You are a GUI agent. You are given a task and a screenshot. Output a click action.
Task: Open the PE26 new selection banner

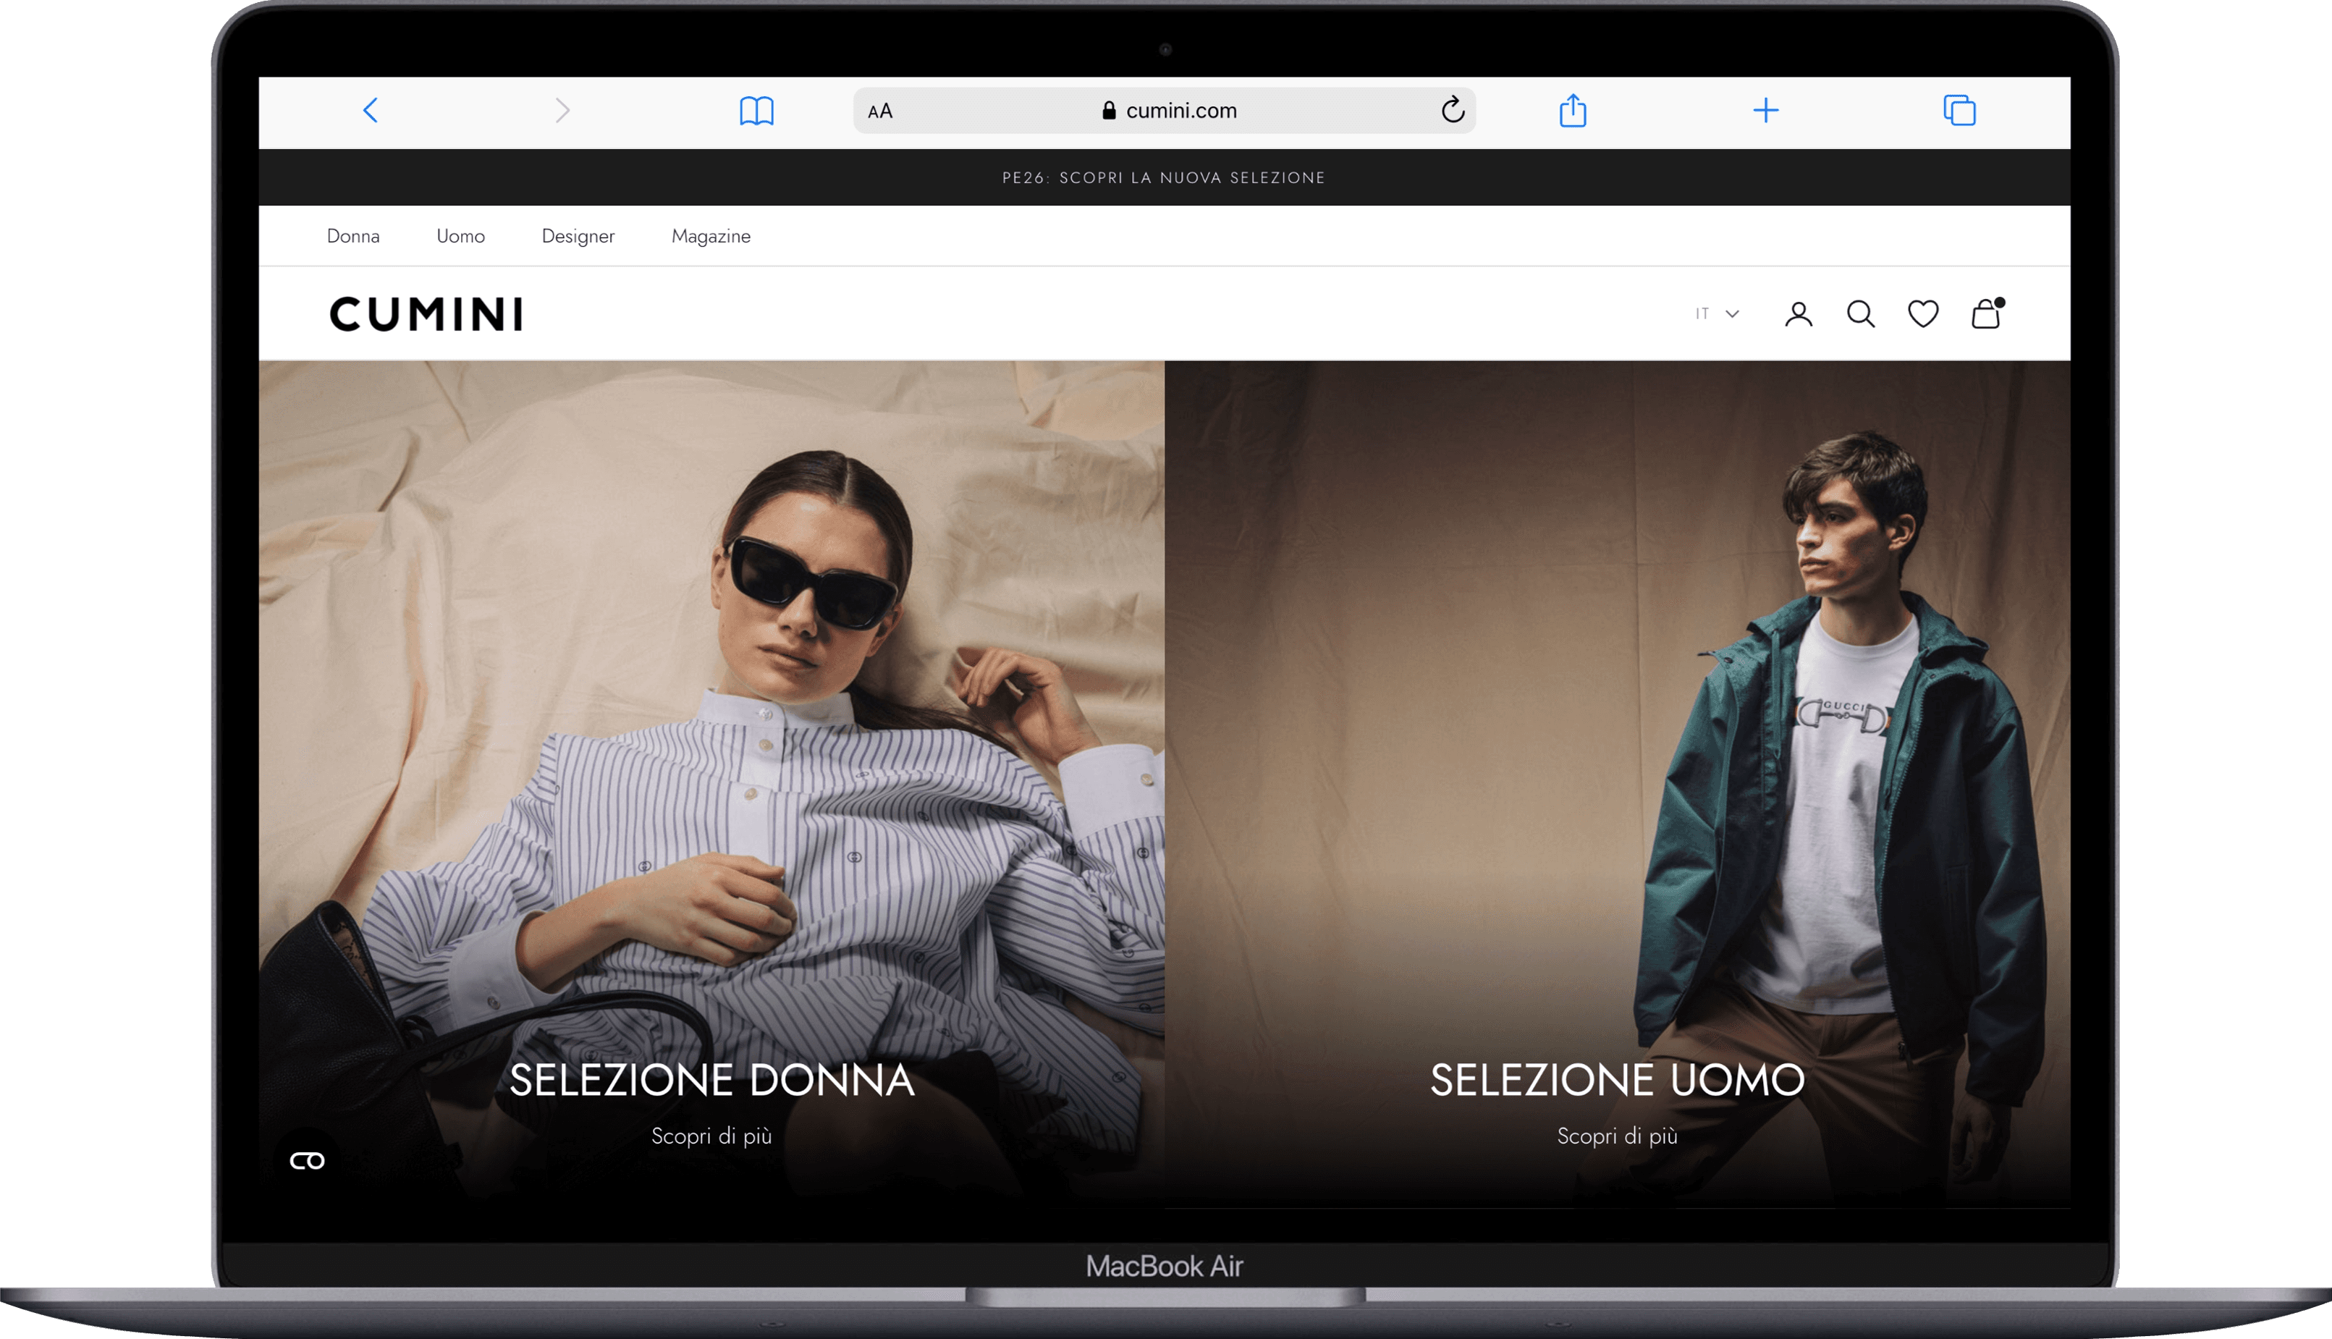1164,177
